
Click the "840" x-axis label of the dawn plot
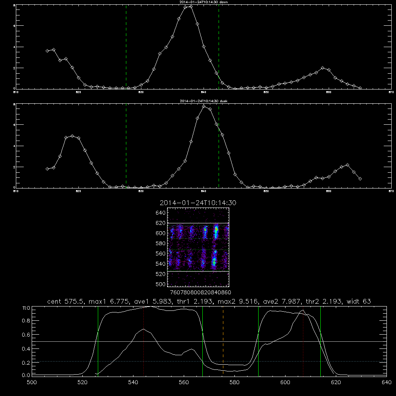pos(204,92)
